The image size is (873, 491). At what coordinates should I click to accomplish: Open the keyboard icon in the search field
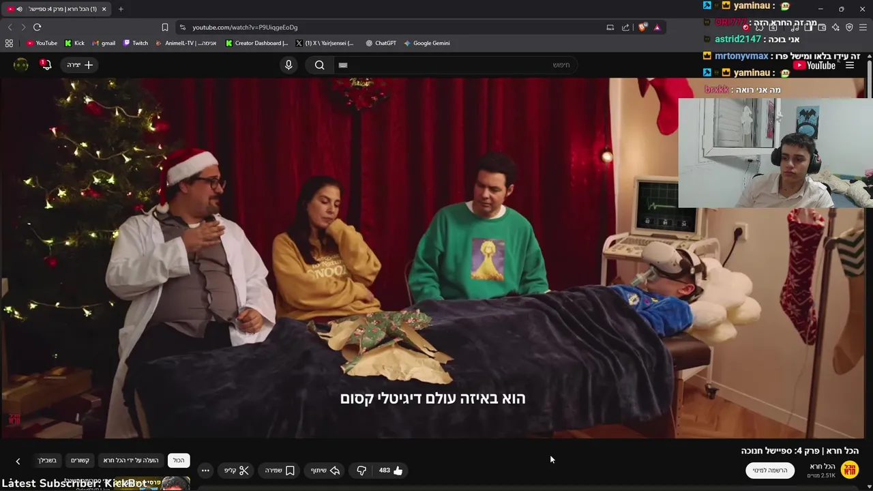(343, 65)
